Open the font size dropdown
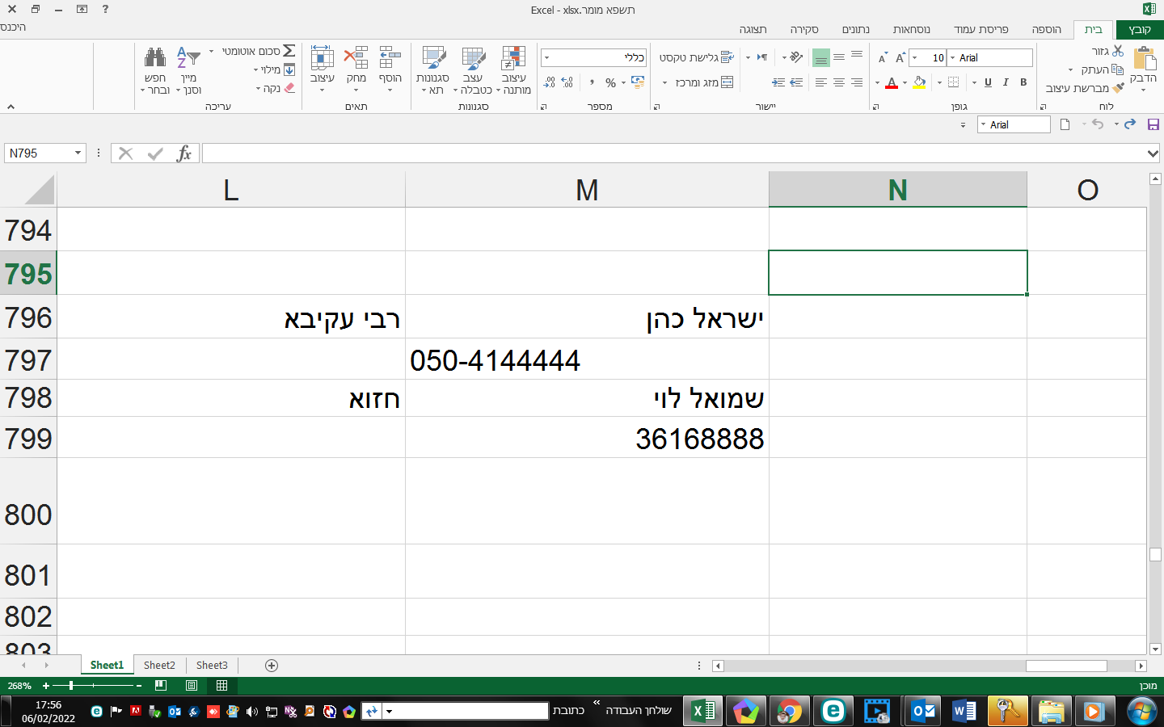 914,57
